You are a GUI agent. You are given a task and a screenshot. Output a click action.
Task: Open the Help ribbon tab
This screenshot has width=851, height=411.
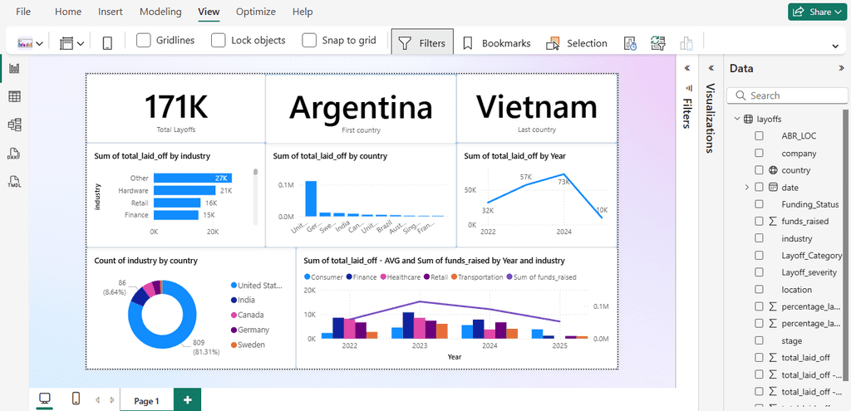point(303,12)
